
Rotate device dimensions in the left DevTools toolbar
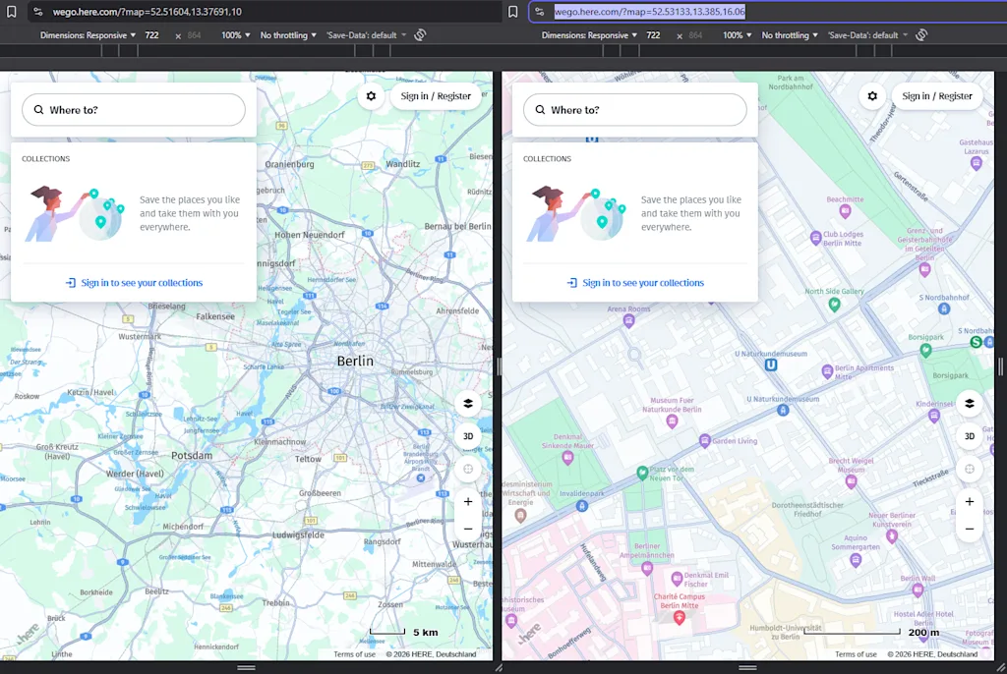click(x=421, y=33)
